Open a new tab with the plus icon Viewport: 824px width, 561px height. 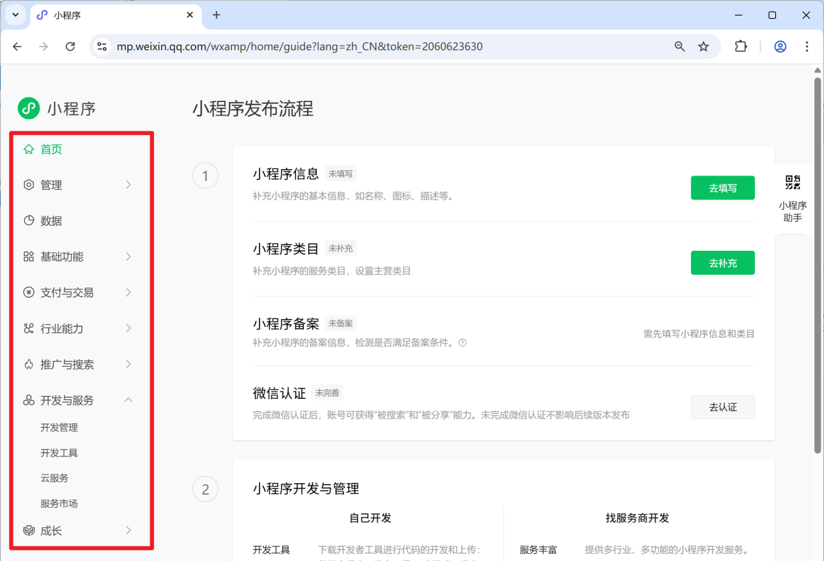(x=217, y=15)
